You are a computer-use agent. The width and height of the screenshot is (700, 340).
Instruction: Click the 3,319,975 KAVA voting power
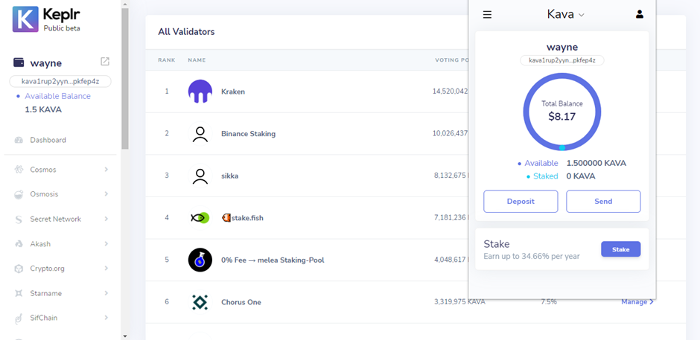pos(459,302)
